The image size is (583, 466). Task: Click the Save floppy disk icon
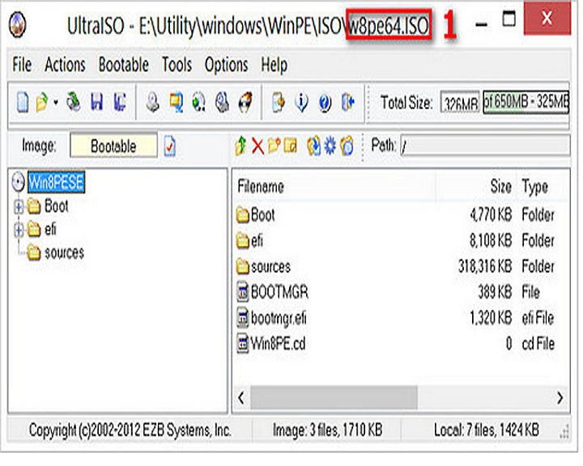96,102
